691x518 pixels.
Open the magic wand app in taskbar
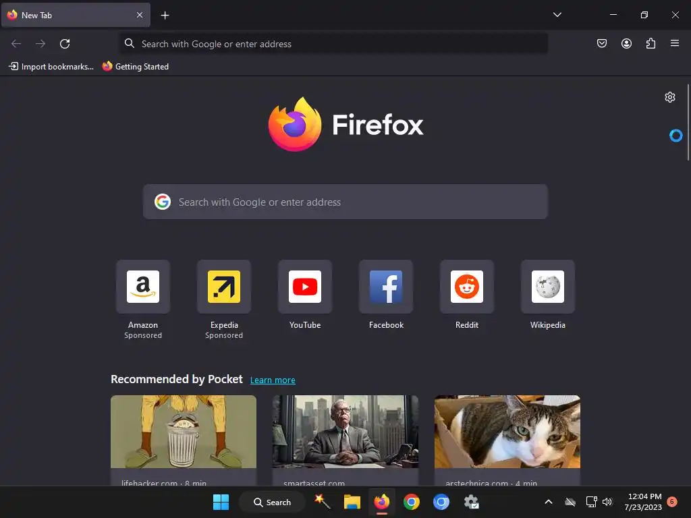(322, 502)
